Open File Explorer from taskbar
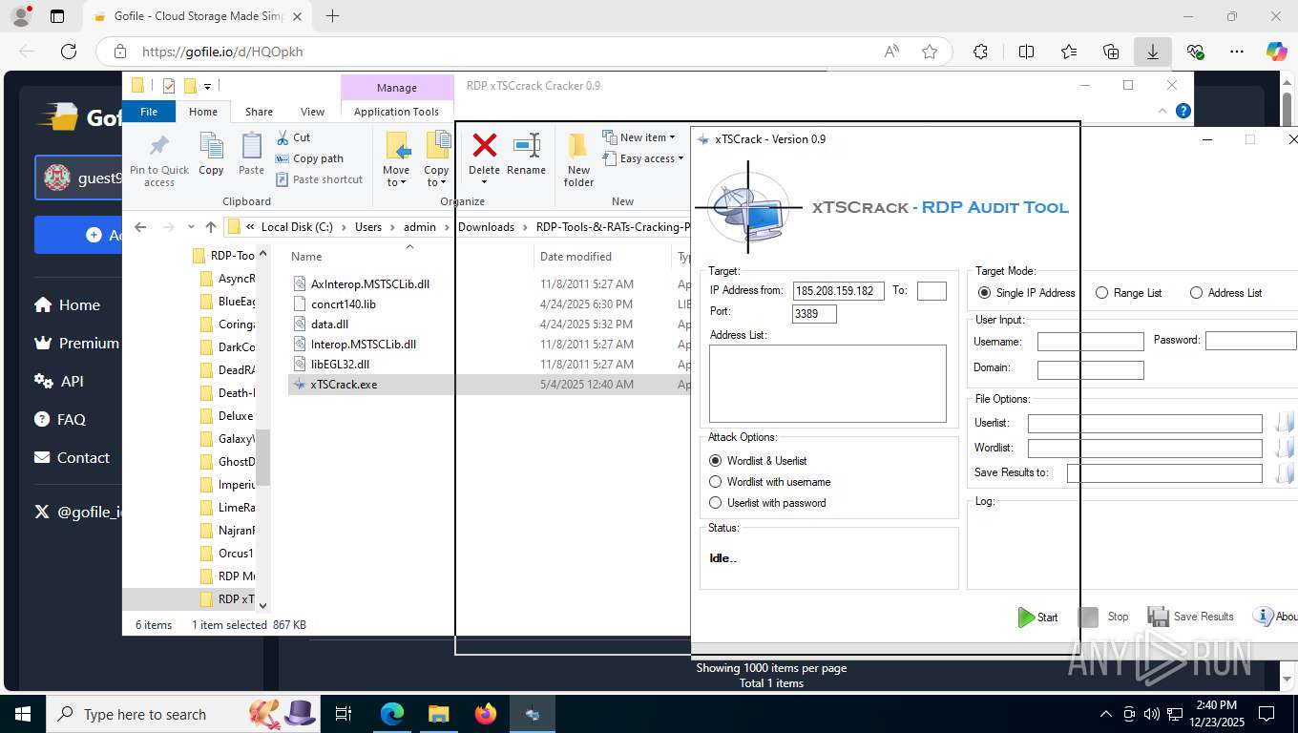 438,714
